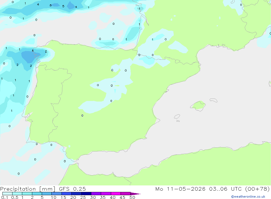Screen dimensions: 271x199
Task: Click the "(00+78)" forecast offset text
Action: click(257, 189)
